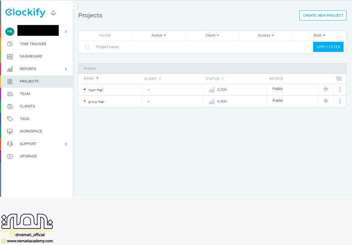Star the second project as favorite
This screenshot has width=352, height=245.
(326, 101)
